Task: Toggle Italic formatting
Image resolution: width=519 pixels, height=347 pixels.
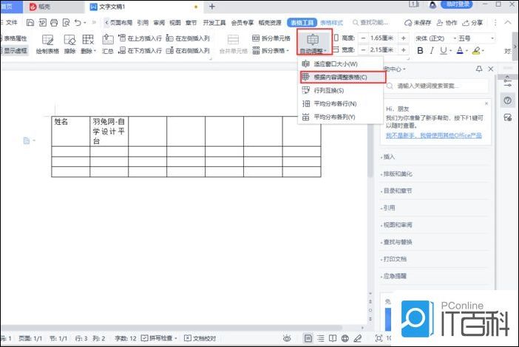Action: (432, 50)
